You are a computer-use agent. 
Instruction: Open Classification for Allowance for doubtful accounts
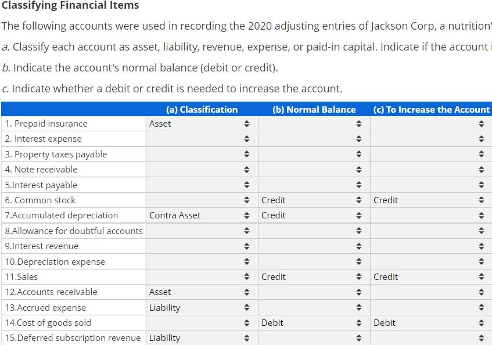[202, 231]
